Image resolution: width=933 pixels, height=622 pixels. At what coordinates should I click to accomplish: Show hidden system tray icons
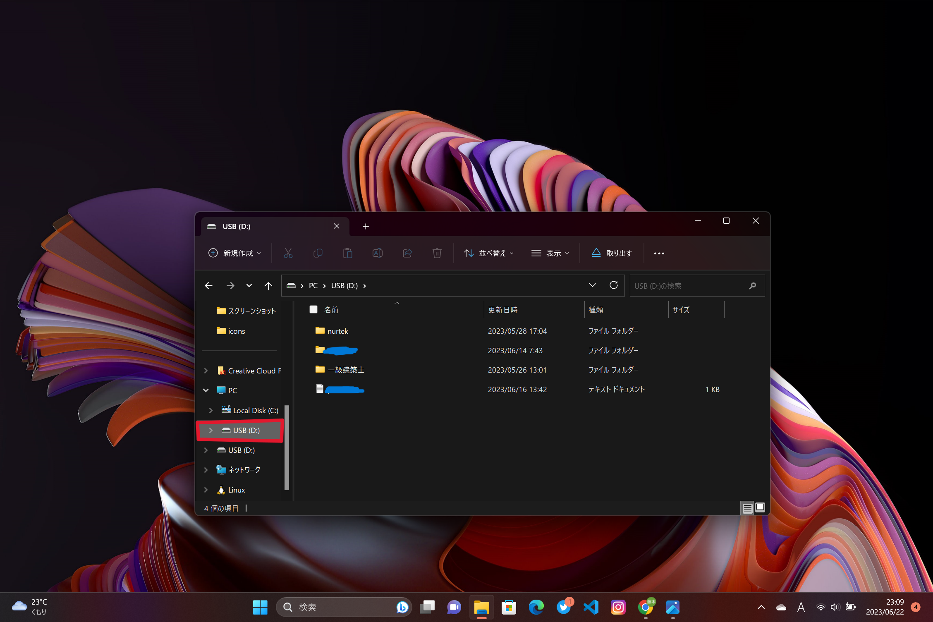click(x=761, y=607)
